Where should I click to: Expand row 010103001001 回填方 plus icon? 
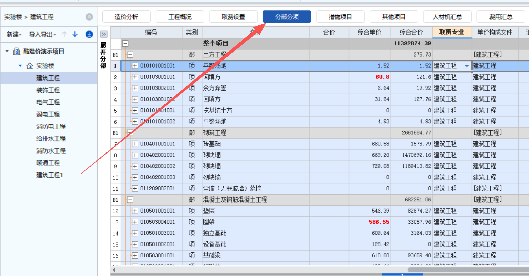[x=135, y=77]
